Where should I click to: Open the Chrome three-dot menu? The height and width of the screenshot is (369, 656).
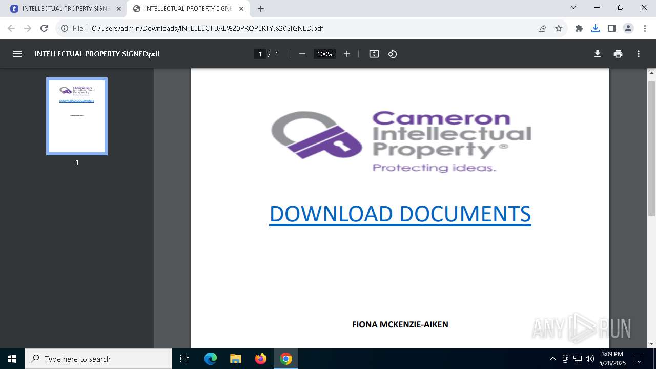[x=645, y=28]
